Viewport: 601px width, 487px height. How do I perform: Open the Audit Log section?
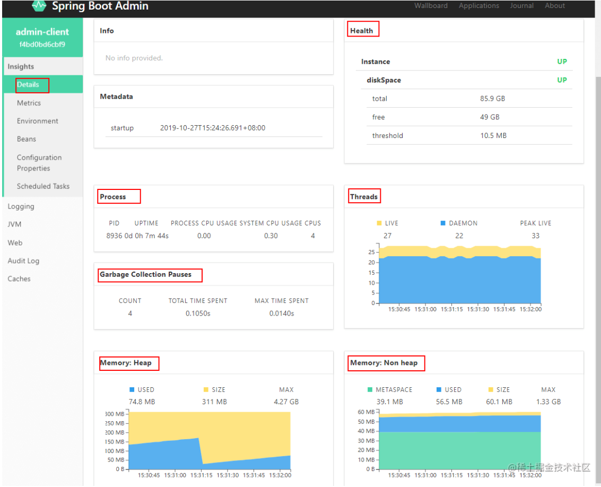coord(23,261)
